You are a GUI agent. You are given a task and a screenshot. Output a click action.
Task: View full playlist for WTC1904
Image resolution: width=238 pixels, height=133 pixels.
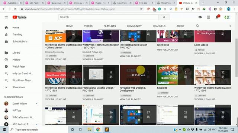coord(93,59)
